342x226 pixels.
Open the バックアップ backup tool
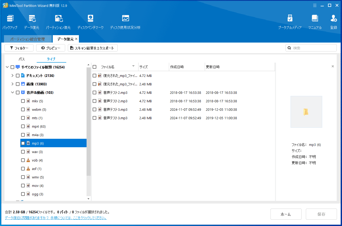pyautogui.click(x=10, y=21)
